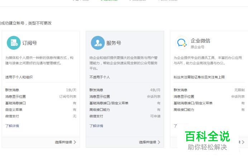The height and width of the screenshot is (163, 248).
Task: Click 不适用于个人 text
Action: 100,77
